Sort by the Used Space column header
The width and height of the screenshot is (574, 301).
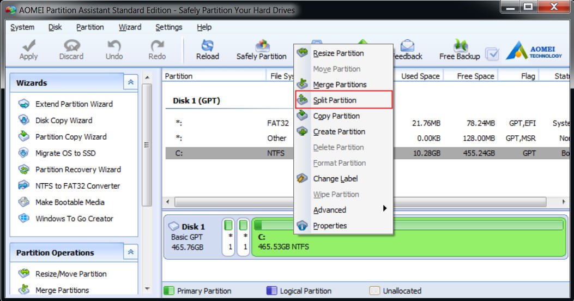point(420,76)
